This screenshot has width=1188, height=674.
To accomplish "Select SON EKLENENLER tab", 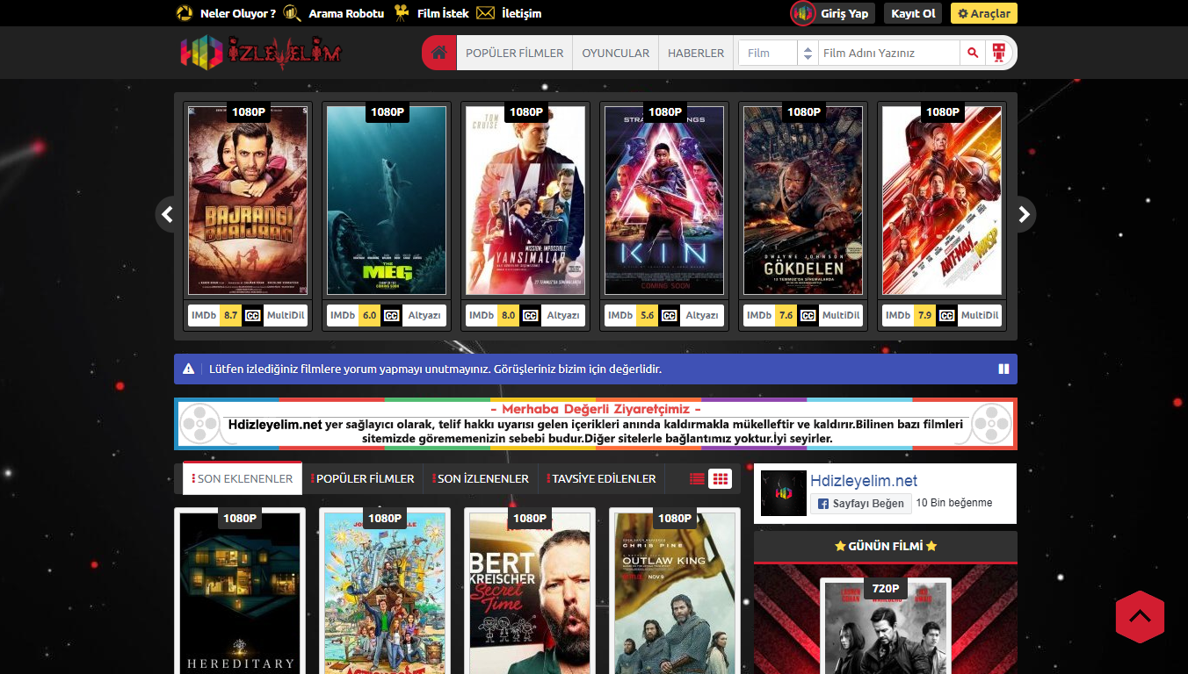I will (243, 478).
